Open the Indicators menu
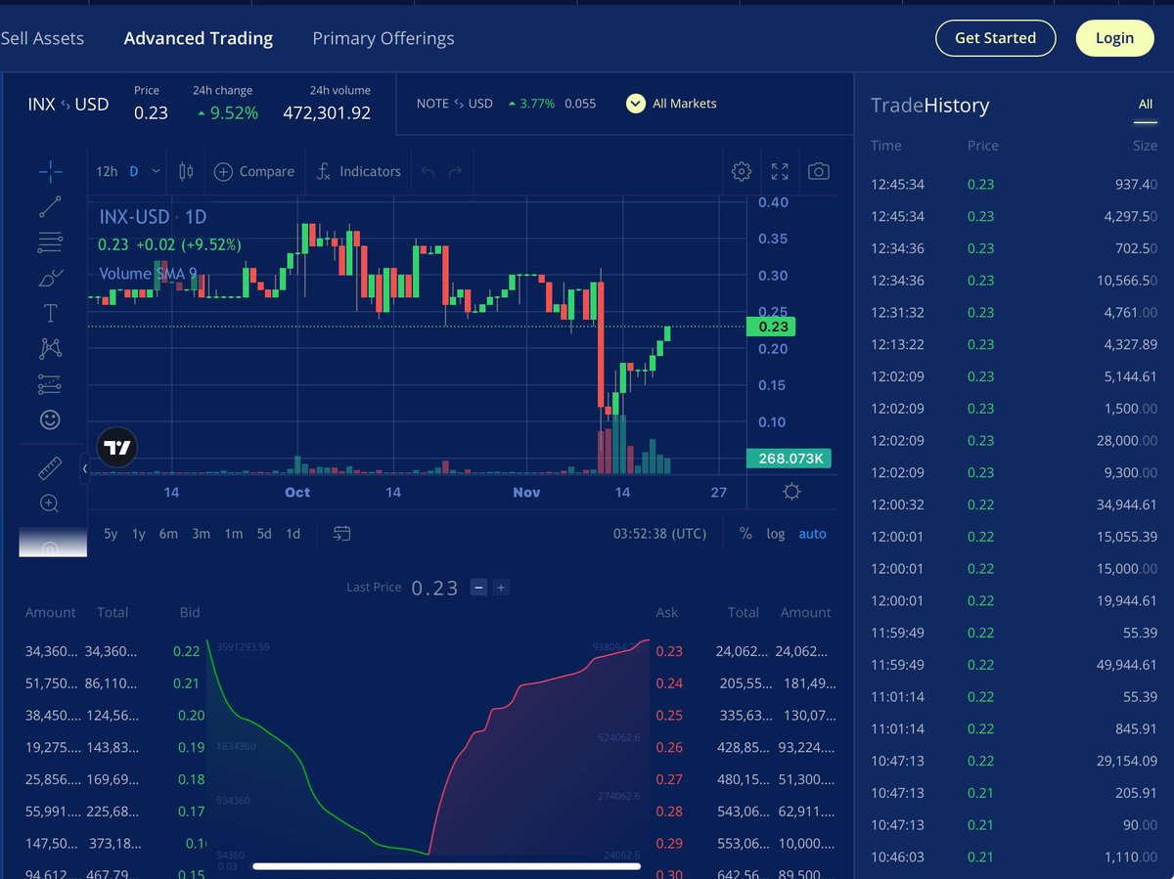The image size is (1174, 879). 358,171
